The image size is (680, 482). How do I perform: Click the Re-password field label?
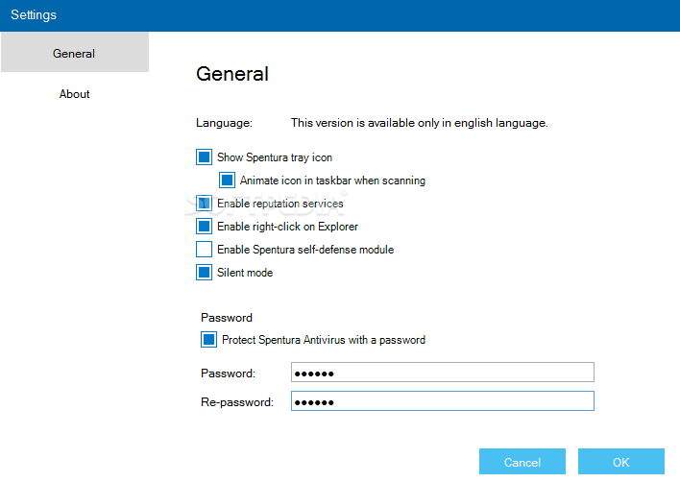237,402
